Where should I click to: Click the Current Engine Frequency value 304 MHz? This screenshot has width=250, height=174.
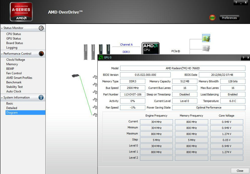coord(156,122)
